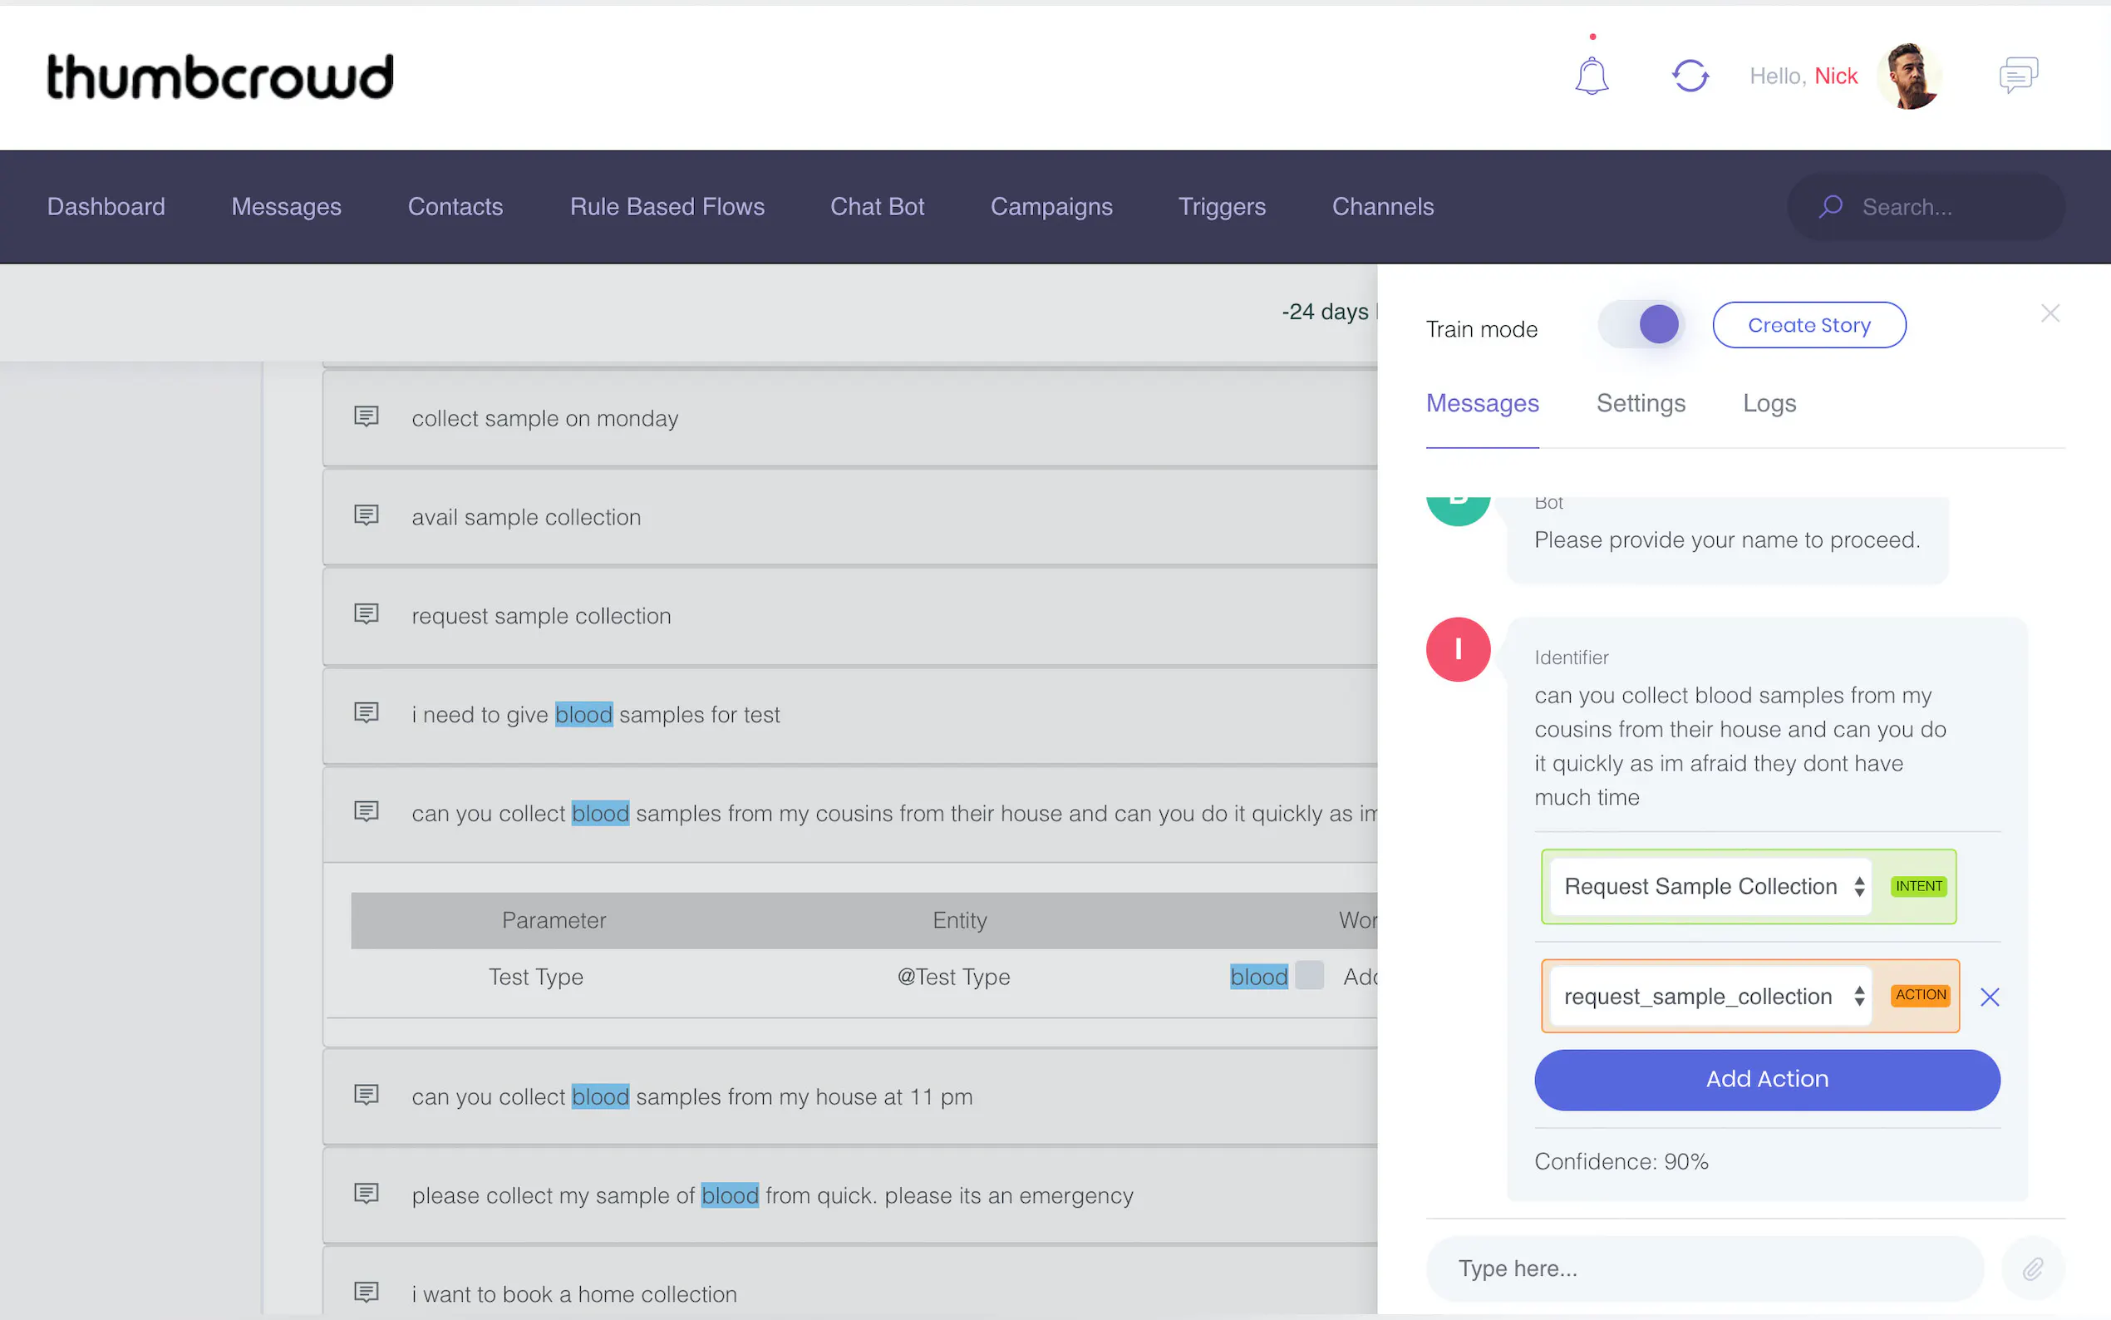The width and height of the screenshot is (2111, 1320).
Task: Remove the request_sample_collection action with X
Action: (x=1989, y=997)
